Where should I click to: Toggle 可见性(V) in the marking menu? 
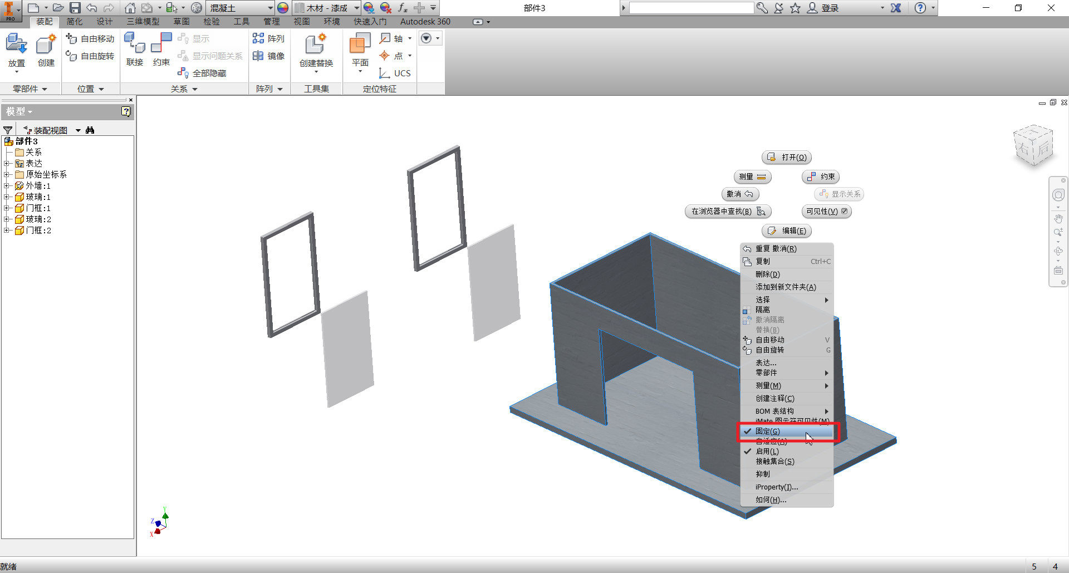pyautogui.click(x=827, y=211)
